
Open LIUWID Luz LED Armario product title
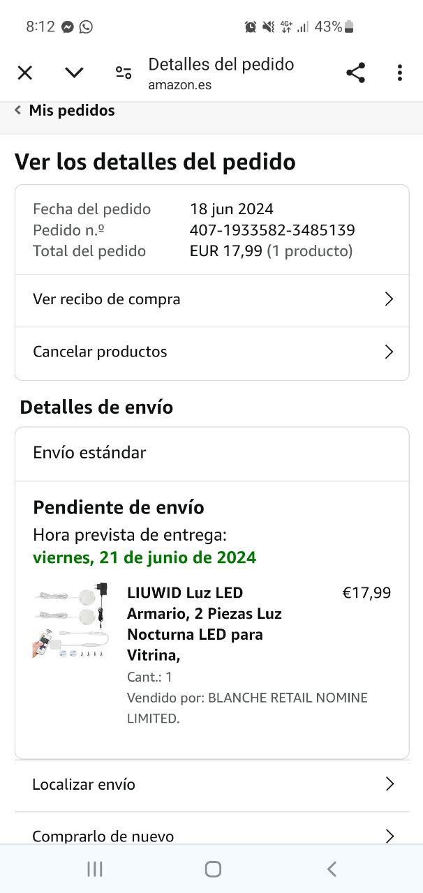[x=204, y=624]
